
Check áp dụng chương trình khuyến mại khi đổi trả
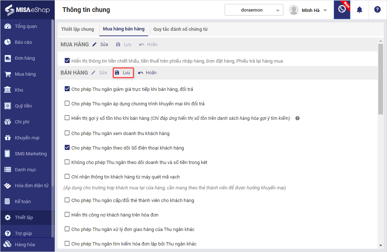point(67,103)
